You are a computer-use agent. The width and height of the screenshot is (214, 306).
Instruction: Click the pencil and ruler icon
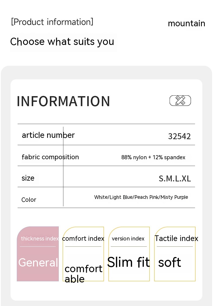180,100
